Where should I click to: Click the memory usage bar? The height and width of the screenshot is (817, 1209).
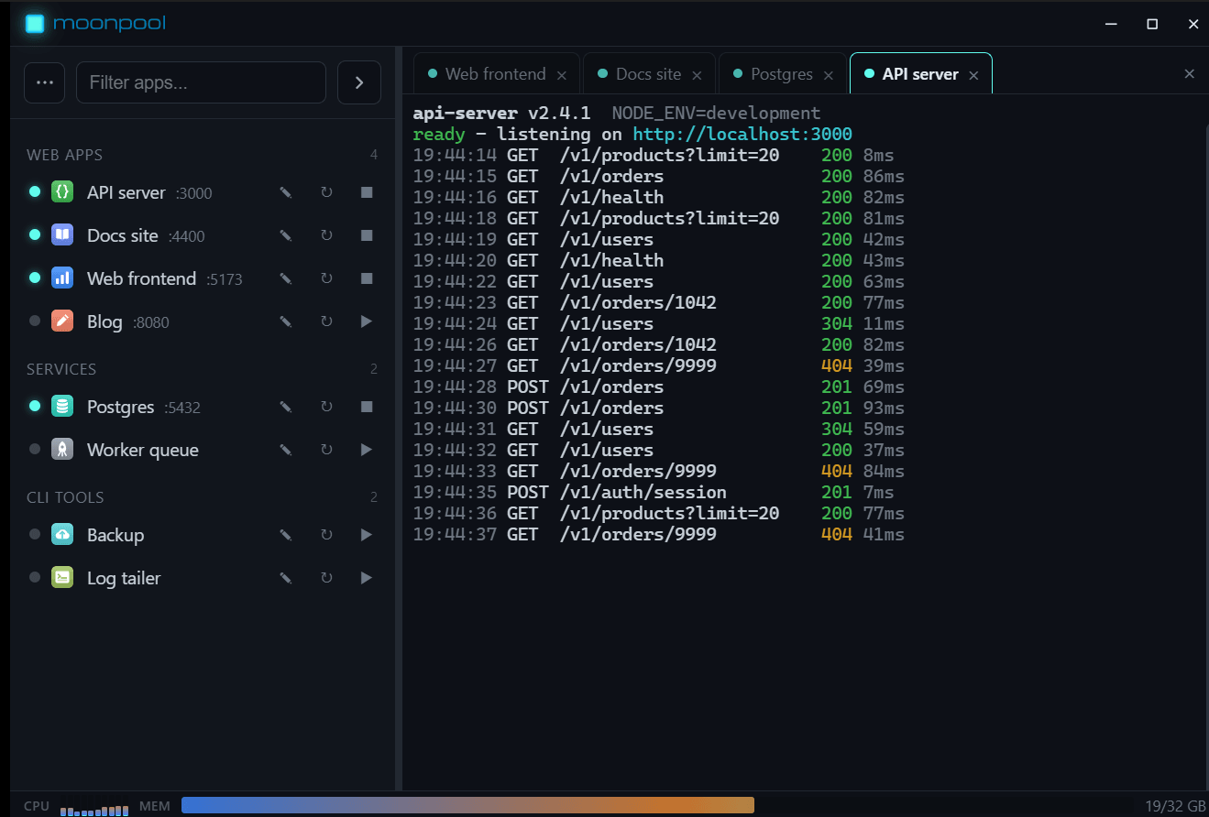[467, 805]
